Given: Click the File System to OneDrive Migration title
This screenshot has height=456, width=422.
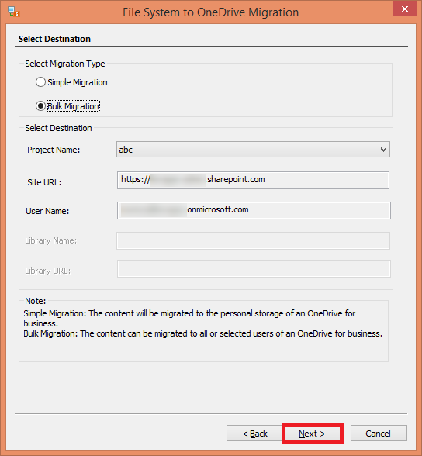Looking at the screenshot, I should [x=210, y=12].
